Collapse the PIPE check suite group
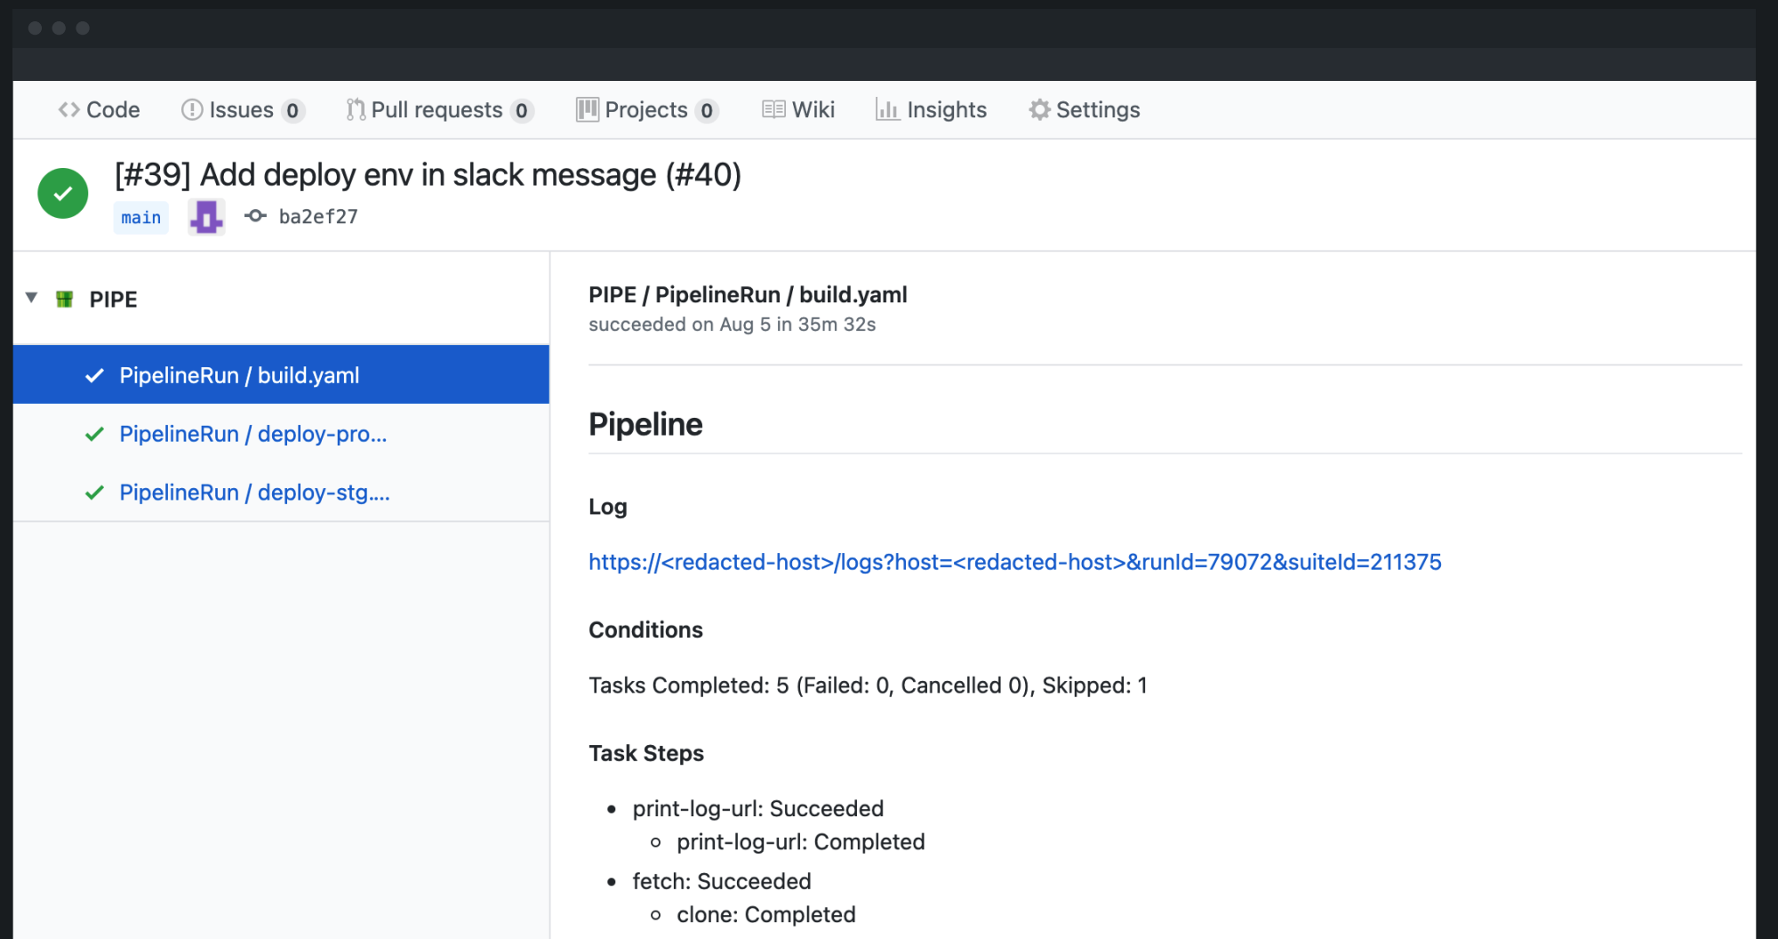 click(x=31, y=298)
